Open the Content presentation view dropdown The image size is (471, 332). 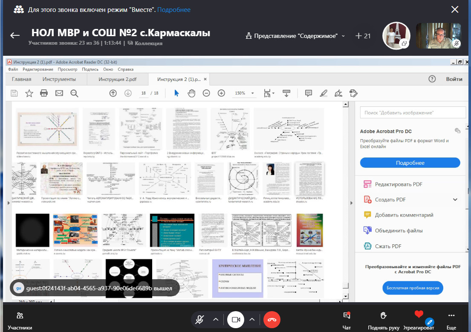[295, 36]
